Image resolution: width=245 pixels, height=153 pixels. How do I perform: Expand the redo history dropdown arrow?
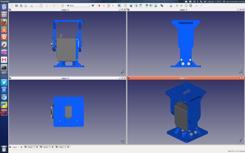(x=58, y=5)
